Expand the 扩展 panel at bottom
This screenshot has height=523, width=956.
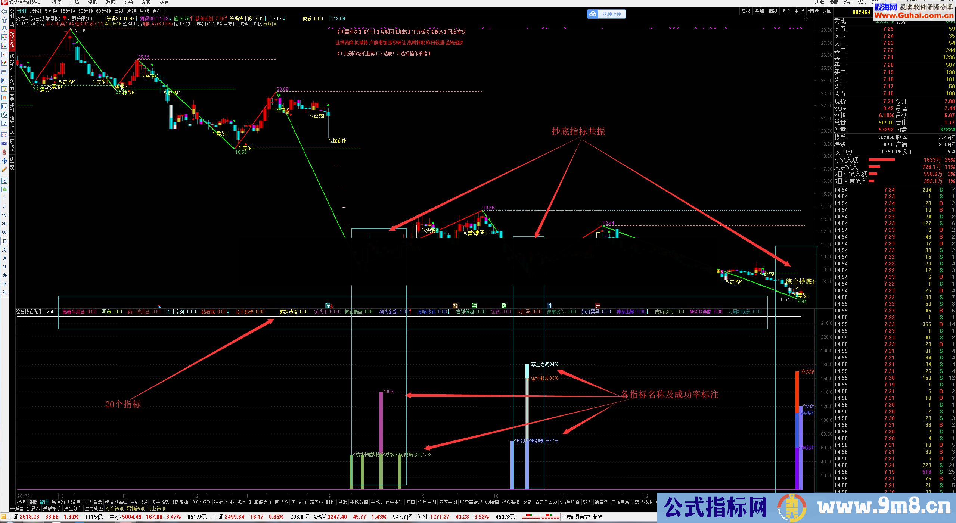[x=33, y=508]
